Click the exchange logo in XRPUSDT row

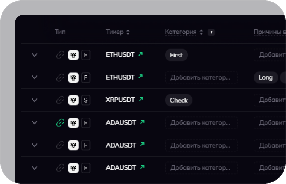[x=73, y=100]
